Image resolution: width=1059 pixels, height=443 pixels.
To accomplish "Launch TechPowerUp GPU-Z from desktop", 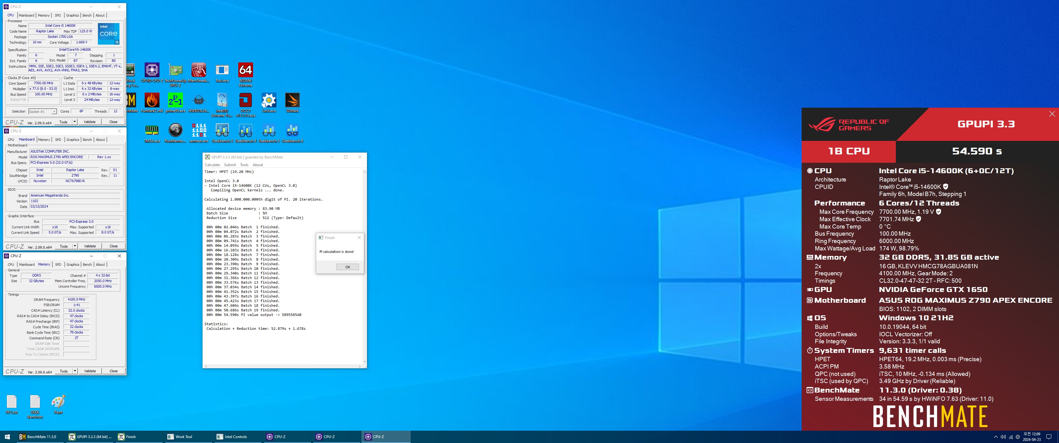I will coord(175,75).
